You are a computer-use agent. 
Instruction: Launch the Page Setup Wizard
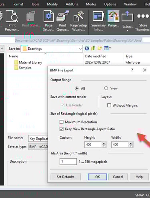(78, 21)
